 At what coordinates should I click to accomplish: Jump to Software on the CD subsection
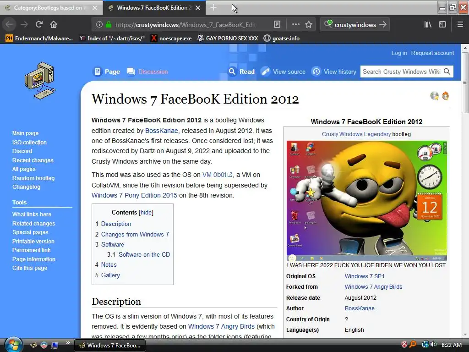(144, 255)
